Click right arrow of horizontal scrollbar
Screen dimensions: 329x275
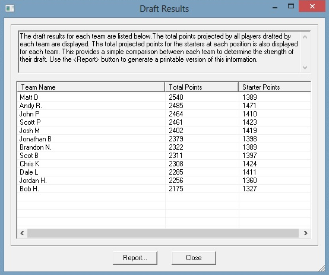(x=306, y=233)
